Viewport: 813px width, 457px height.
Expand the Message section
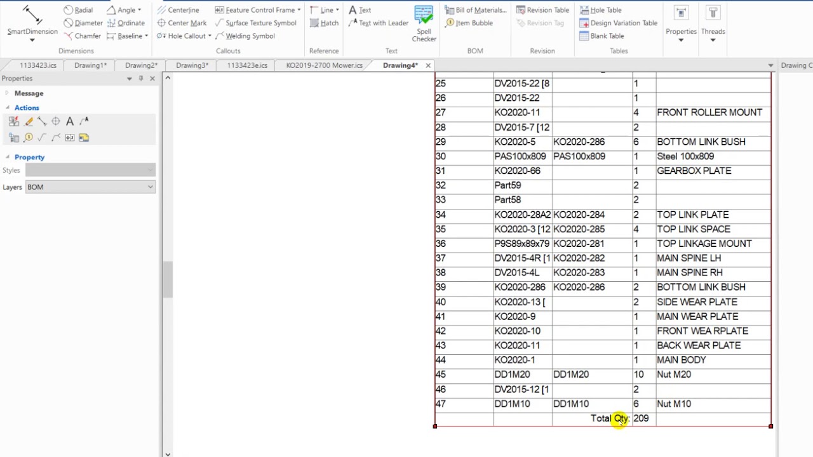click(7, 93)
